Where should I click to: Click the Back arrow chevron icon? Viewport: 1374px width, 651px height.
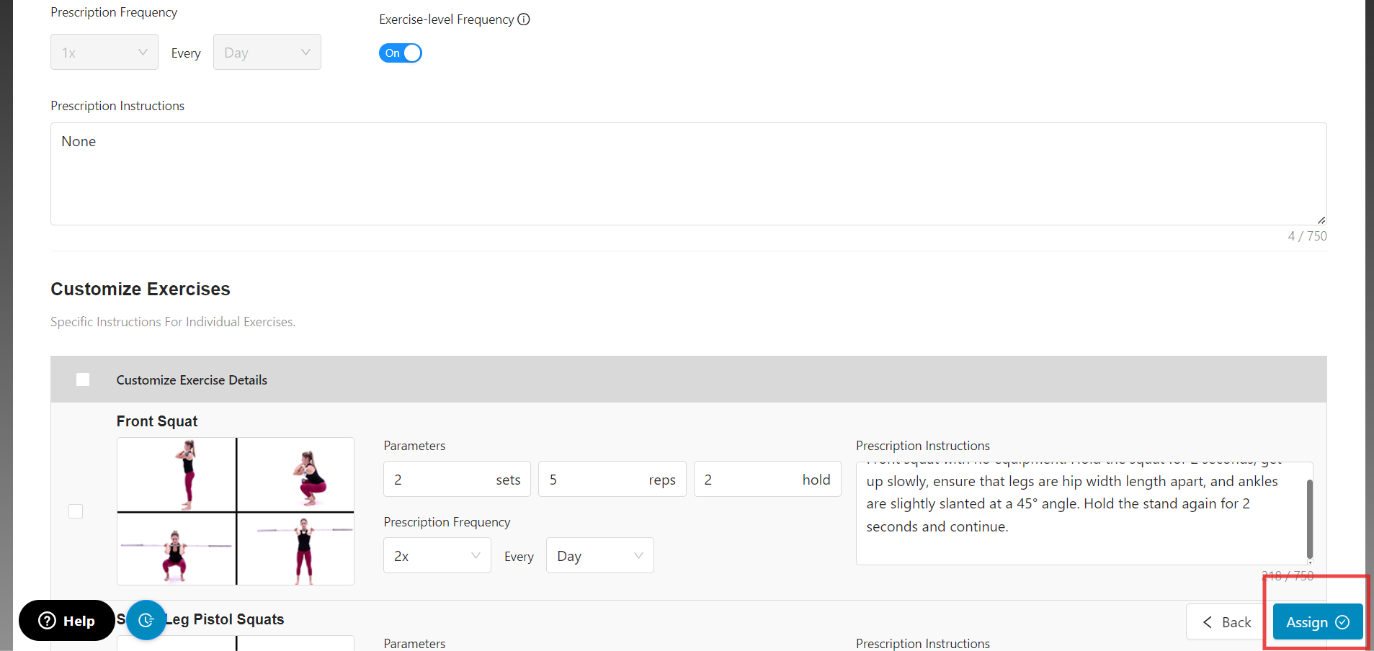pos(1208,622)
